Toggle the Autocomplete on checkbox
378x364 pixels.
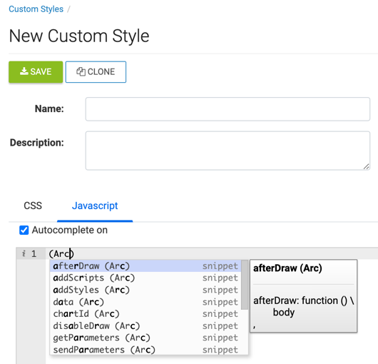[24, 230]
